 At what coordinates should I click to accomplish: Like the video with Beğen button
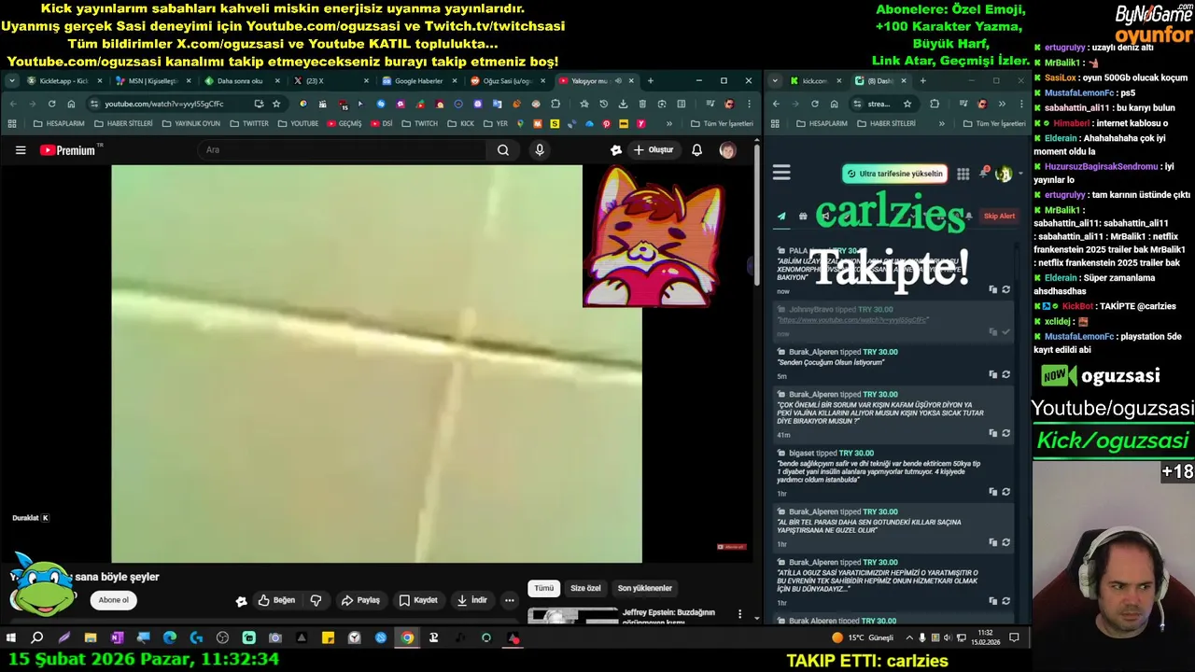coord(276,600)
